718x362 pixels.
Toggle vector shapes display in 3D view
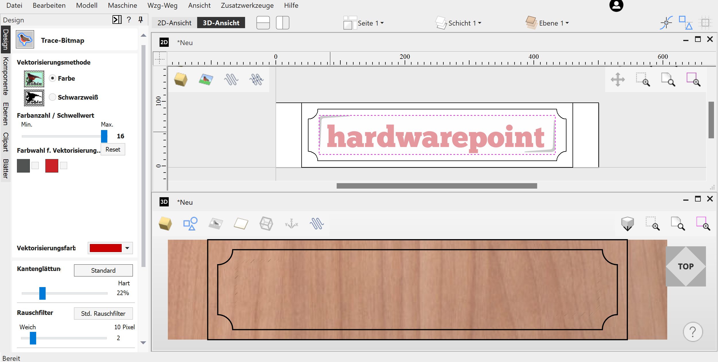click(x=190, y=224)
